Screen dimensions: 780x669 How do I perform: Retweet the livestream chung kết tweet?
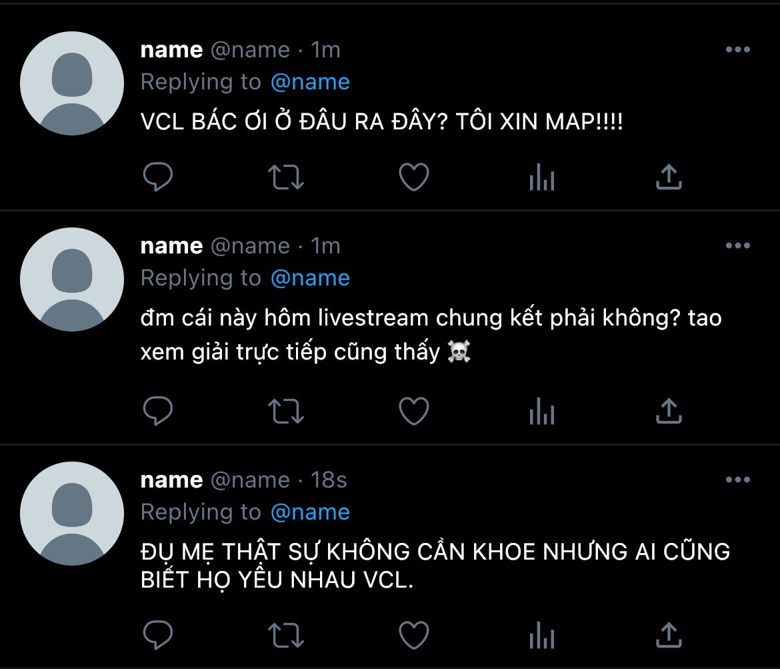point(286,411)
